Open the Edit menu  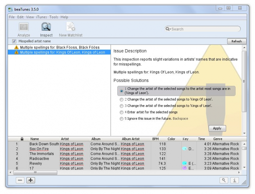20,17
